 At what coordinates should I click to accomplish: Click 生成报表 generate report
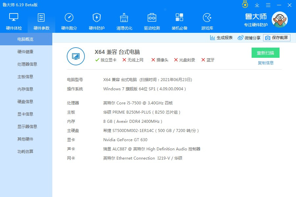click(x=221, y=38)
